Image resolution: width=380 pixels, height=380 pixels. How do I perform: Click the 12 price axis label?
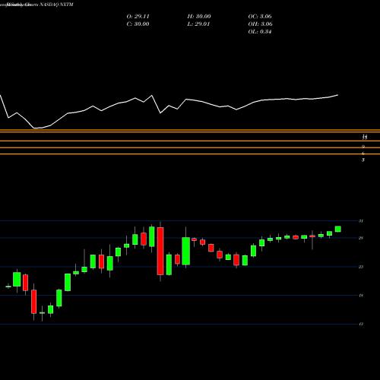(361, 324)
